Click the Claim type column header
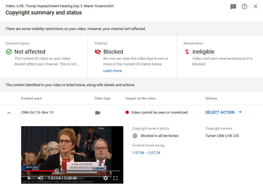Viewport: 263px width, 187px height. (x=102, y=98)
